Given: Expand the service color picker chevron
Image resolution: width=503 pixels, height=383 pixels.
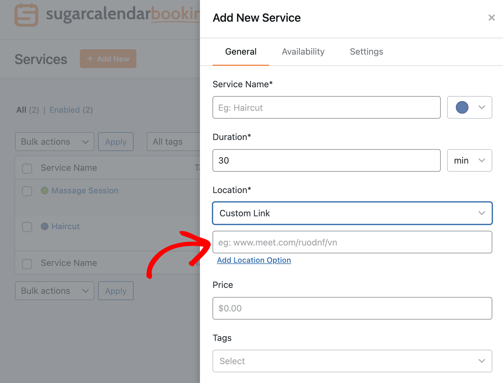Looking at the screenshot, I should [x=481, y=107].
